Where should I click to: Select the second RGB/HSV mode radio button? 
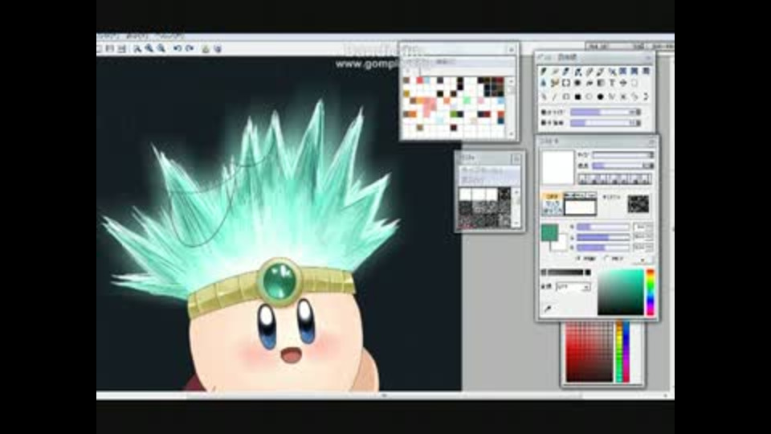tap(606, 258)
